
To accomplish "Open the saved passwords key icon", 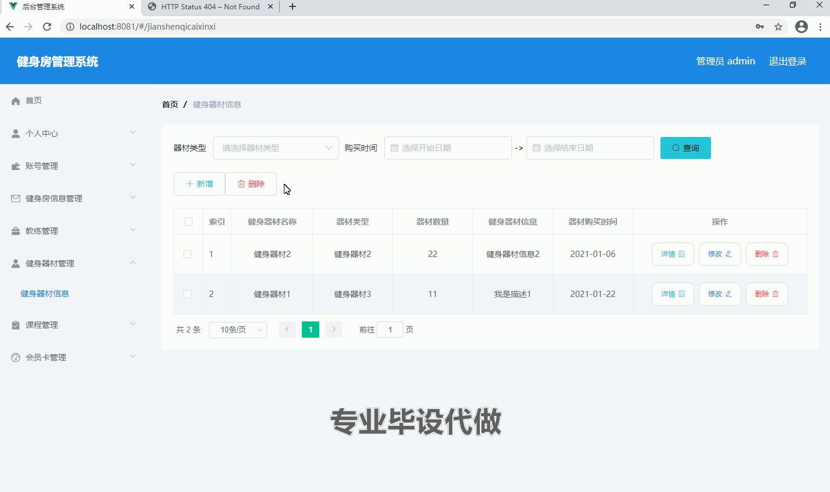I will (760, 27).
